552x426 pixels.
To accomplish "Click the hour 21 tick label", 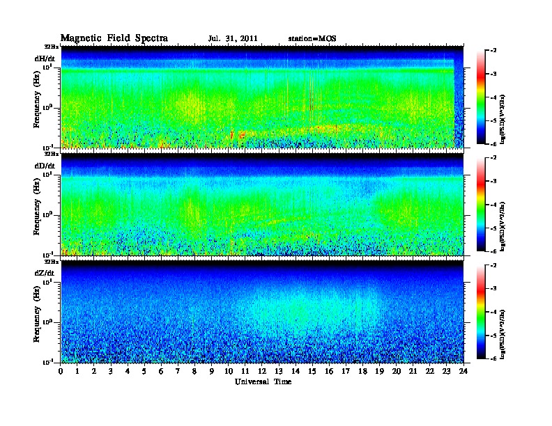I will click(x=413, y=371).
